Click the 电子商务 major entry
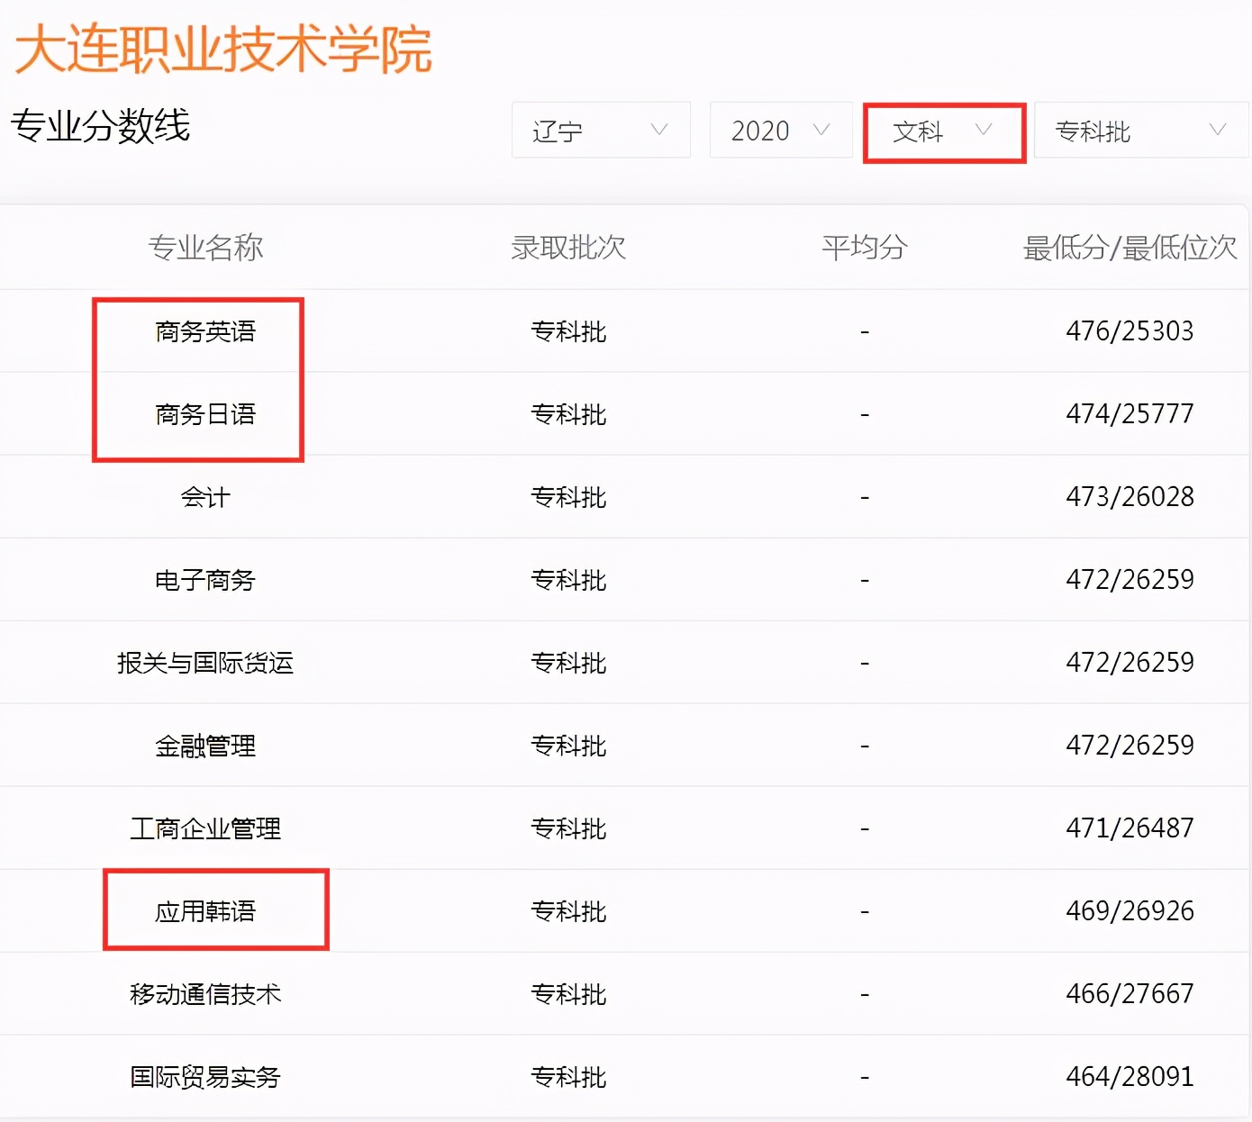The height and width of the screenshot is (1122, 1252). 205,579
